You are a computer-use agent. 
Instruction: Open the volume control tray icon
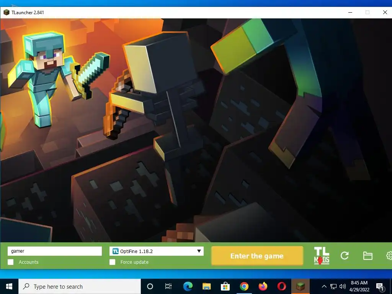tap(343, 286)
